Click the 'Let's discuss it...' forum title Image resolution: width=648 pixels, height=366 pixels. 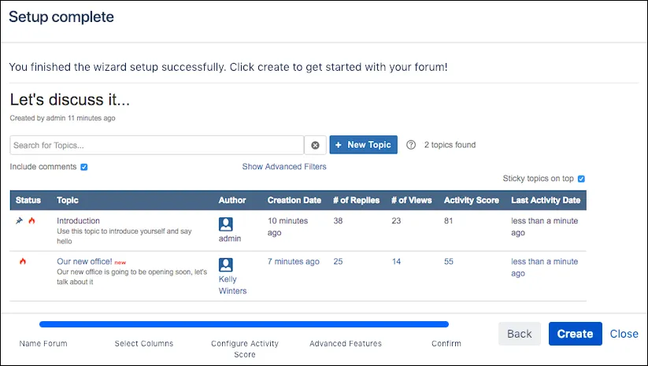click(70, 99)
